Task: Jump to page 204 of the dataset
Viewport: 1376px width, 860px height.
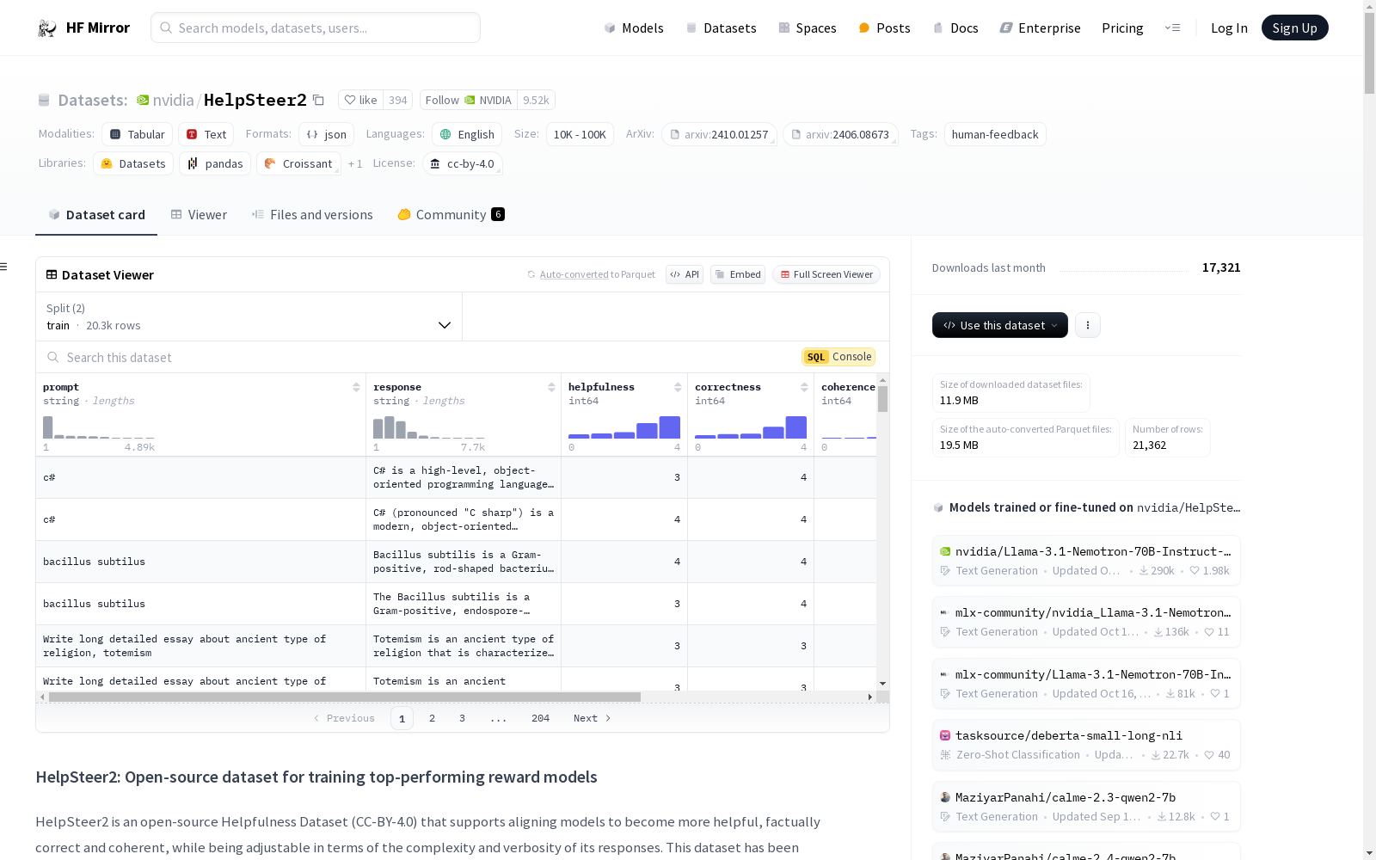Action: (540, 718)
